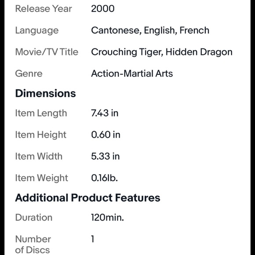This screenshot has height=255, width=255.
Task: Click Crouching Tiger, Hidden Dragon title text
Action: pos(162,52)
